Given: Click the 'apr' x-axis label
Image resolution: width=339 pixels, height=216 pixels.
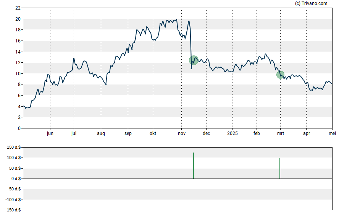Looking at the screenshot, I should [306, 133].
